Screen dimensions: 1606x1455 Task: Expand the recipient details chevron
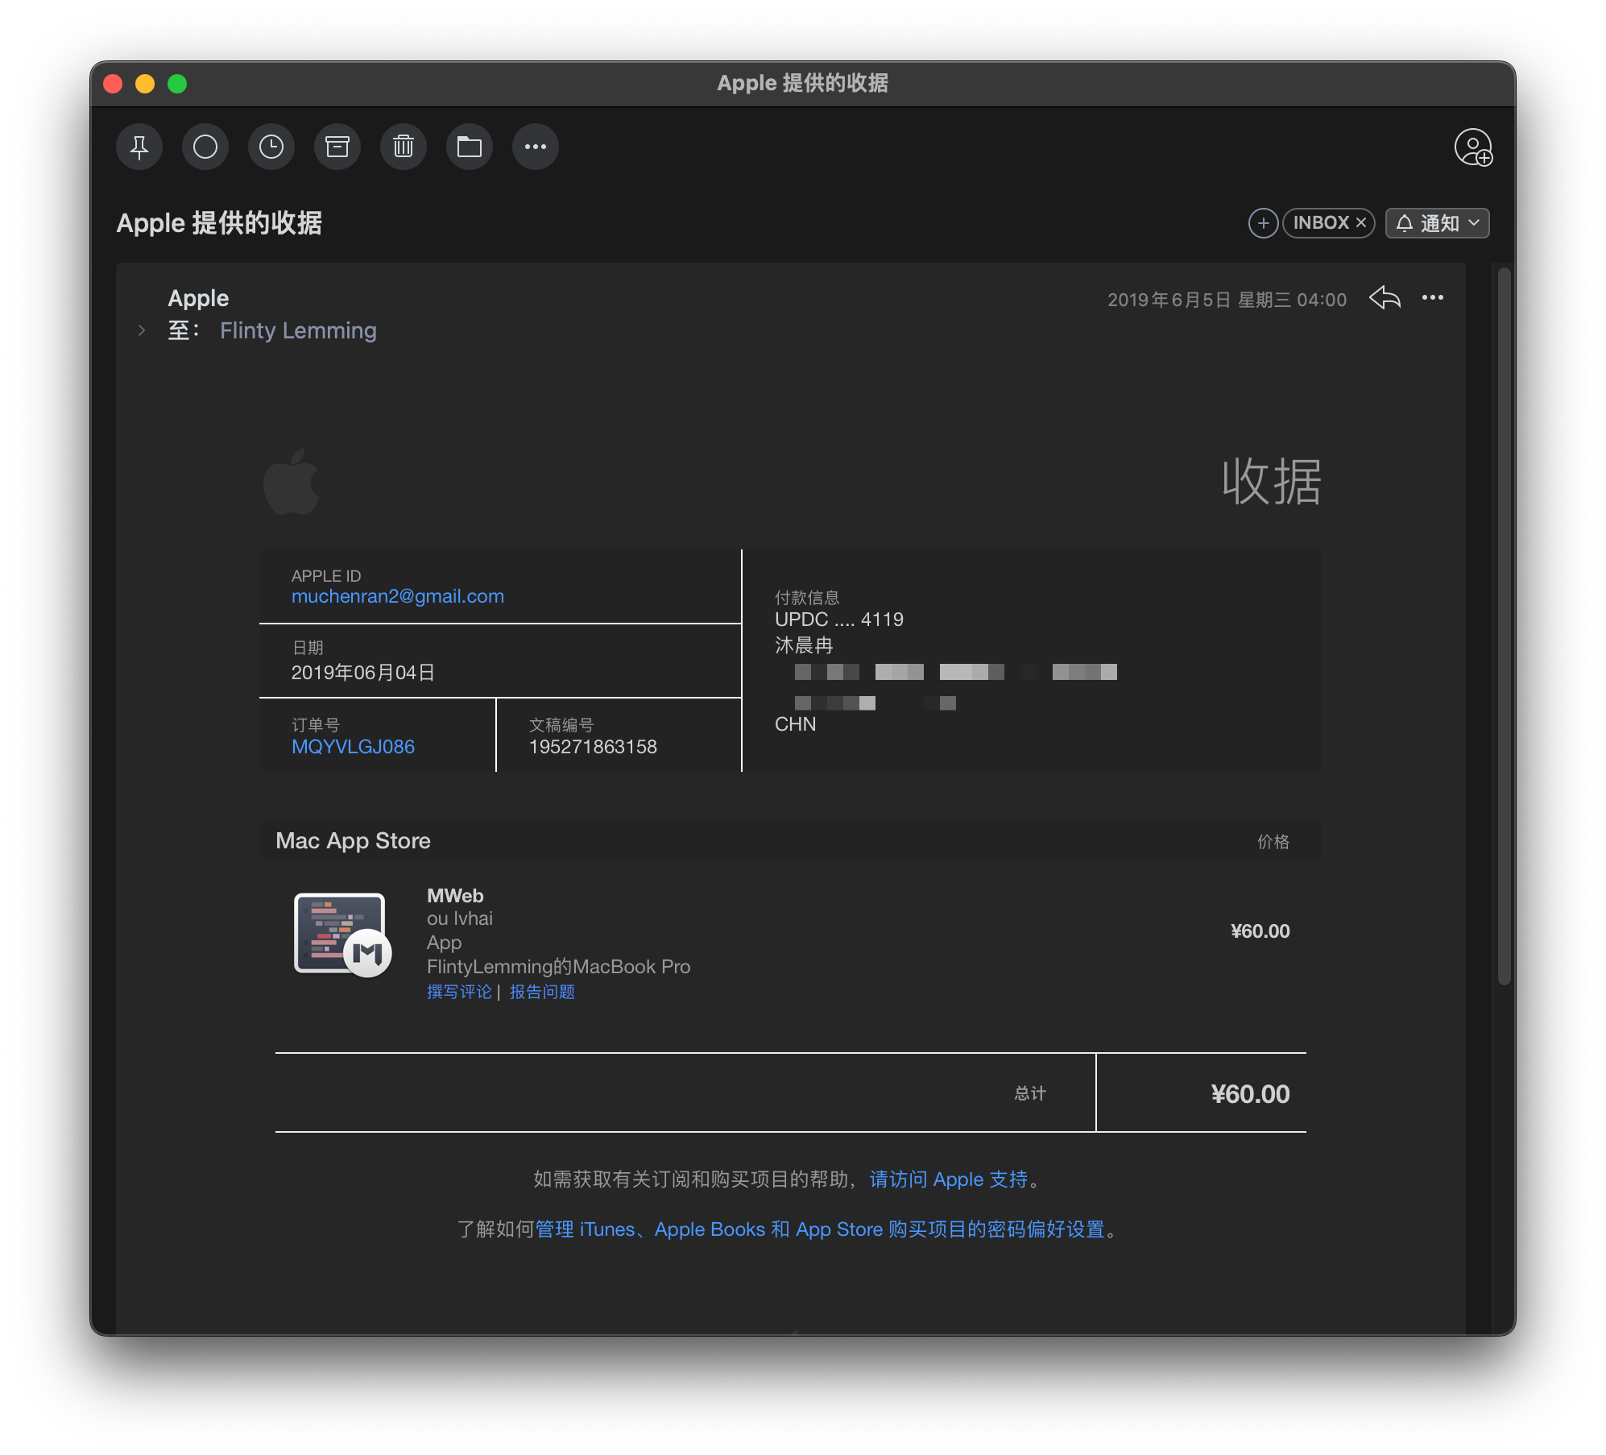(x=142, y=330)
